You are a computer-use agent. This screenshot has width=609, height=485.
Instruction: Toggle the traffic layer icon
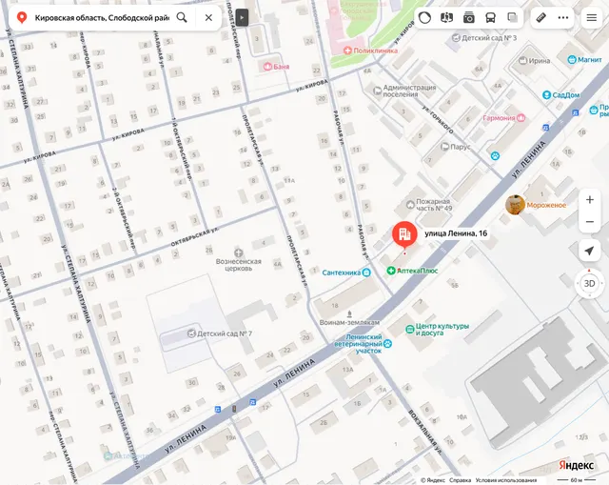pyautogui.click(x=424, y=17)
